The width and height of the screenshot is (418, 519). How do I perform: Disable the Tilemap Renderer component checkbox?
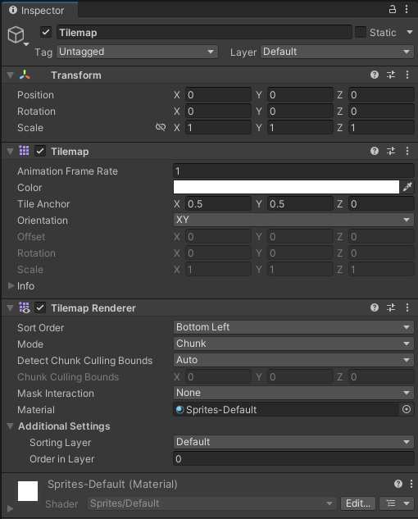coord(40,307)
